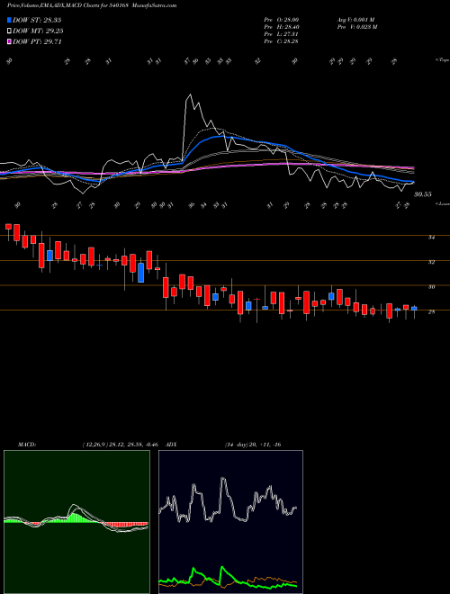Click the 'Pre C: 28.28' value
Viewport: 450px width, 594px height.
pyautogui.click(x=281, y=41)
